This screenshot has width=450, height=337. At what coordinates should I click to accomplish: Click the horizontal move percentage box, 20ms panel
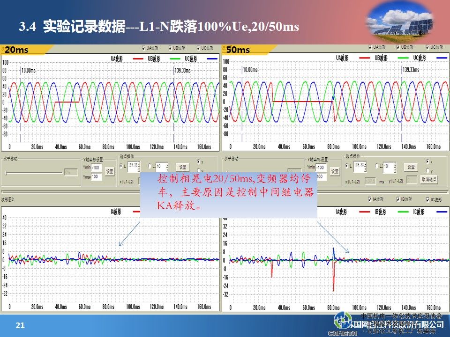pyautogui.click(x=71, y=172)
